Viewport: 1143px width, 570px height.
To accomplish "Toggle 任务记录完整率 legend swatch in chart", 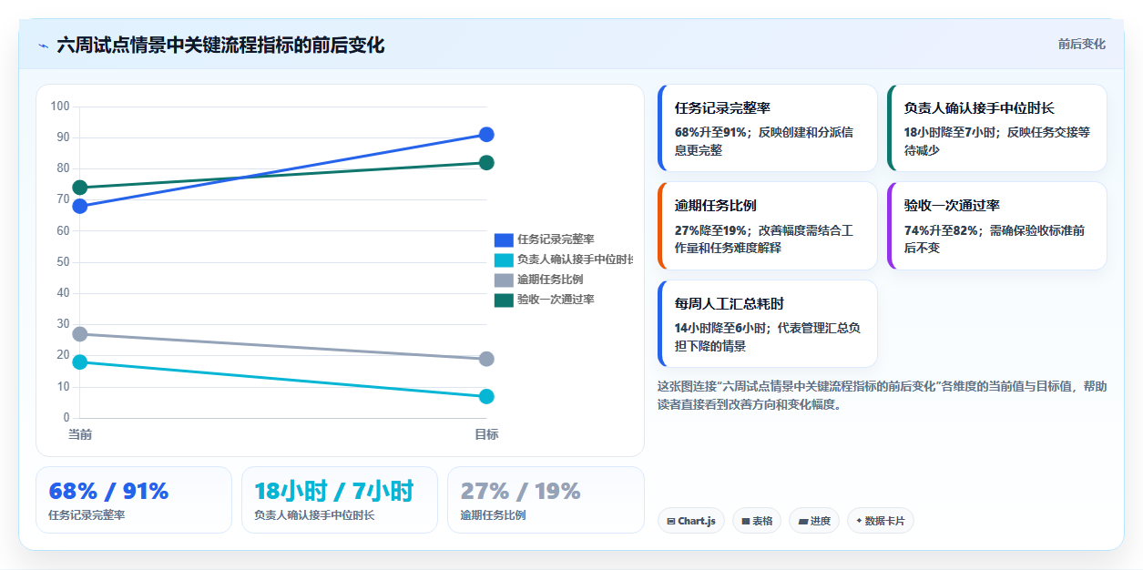I will click(x=504, y=239).
